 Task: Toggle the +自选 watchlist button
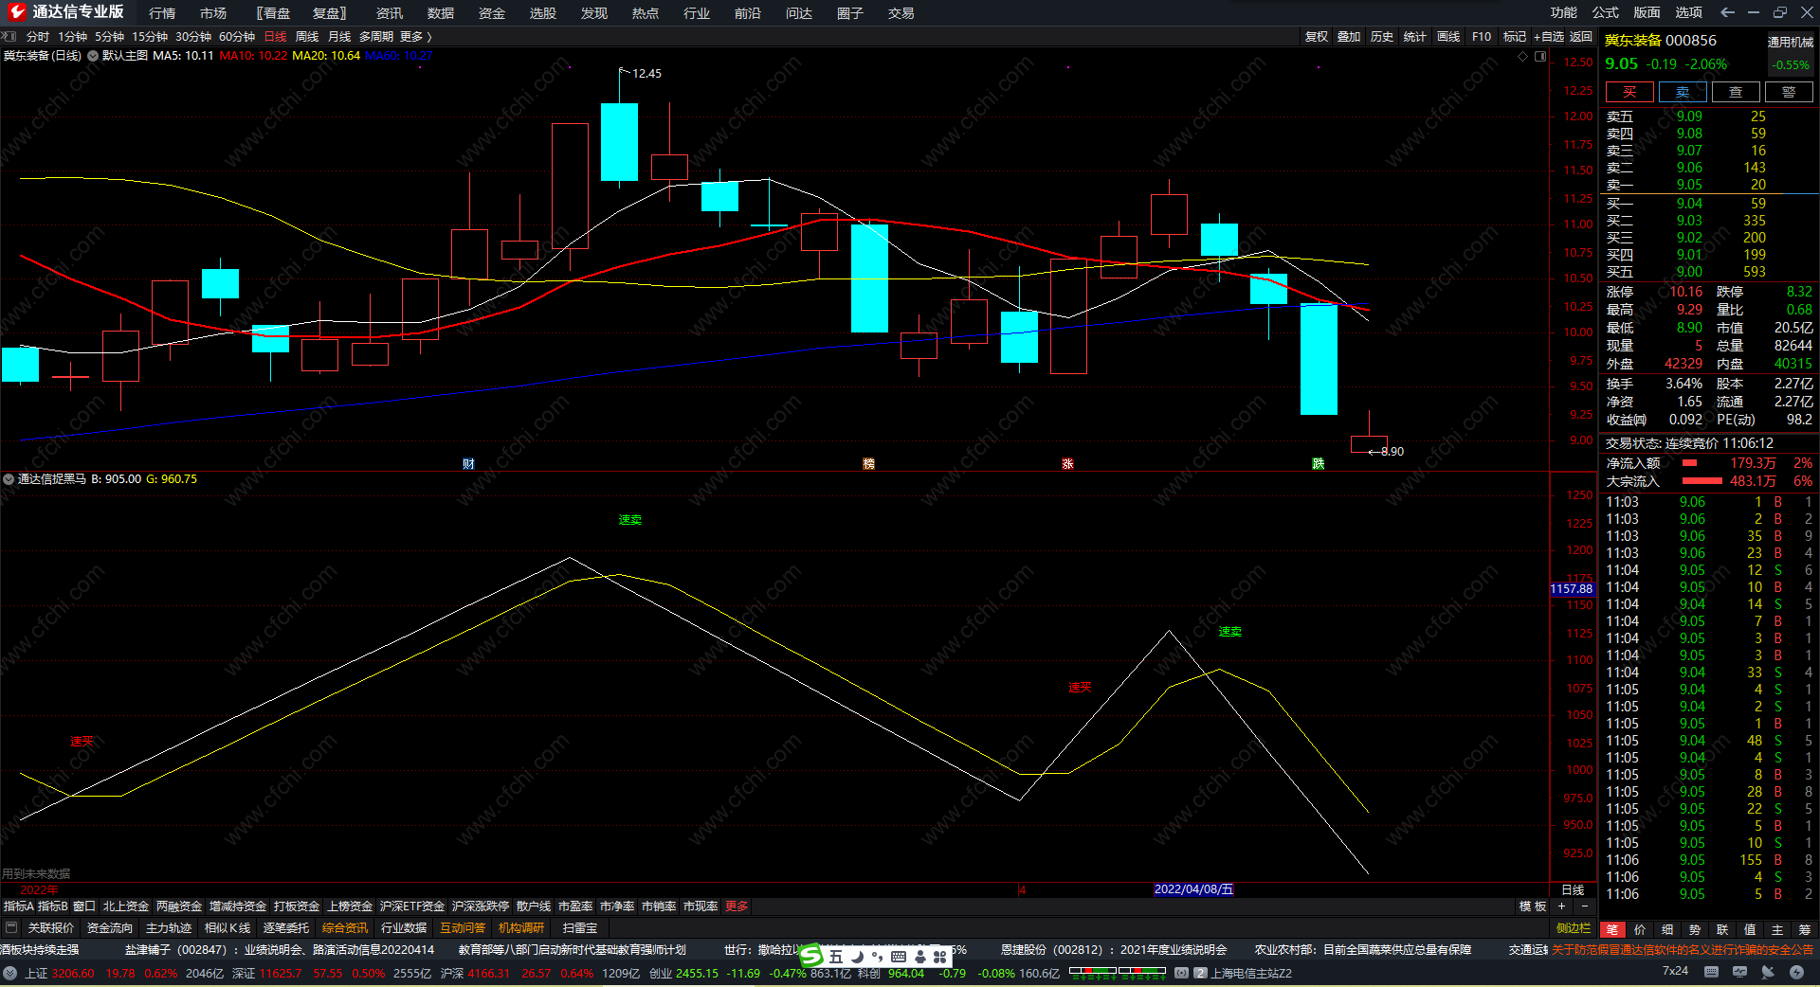pos(1549,37)
